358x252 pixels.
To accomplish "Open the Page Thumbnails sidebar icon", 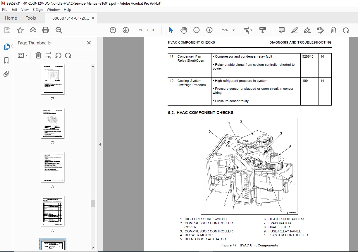I will pos(6,47).
